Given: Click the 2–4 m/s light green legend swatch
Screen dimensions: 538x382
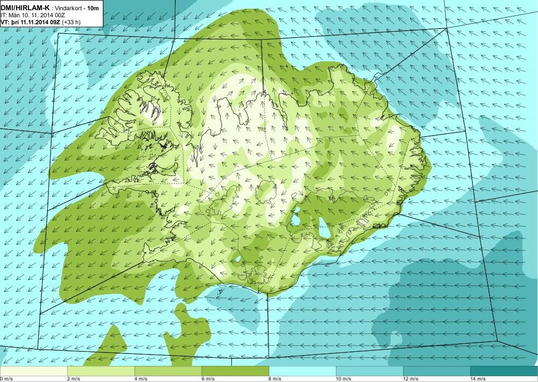Looking at the screenshot, I should point(101,371).
